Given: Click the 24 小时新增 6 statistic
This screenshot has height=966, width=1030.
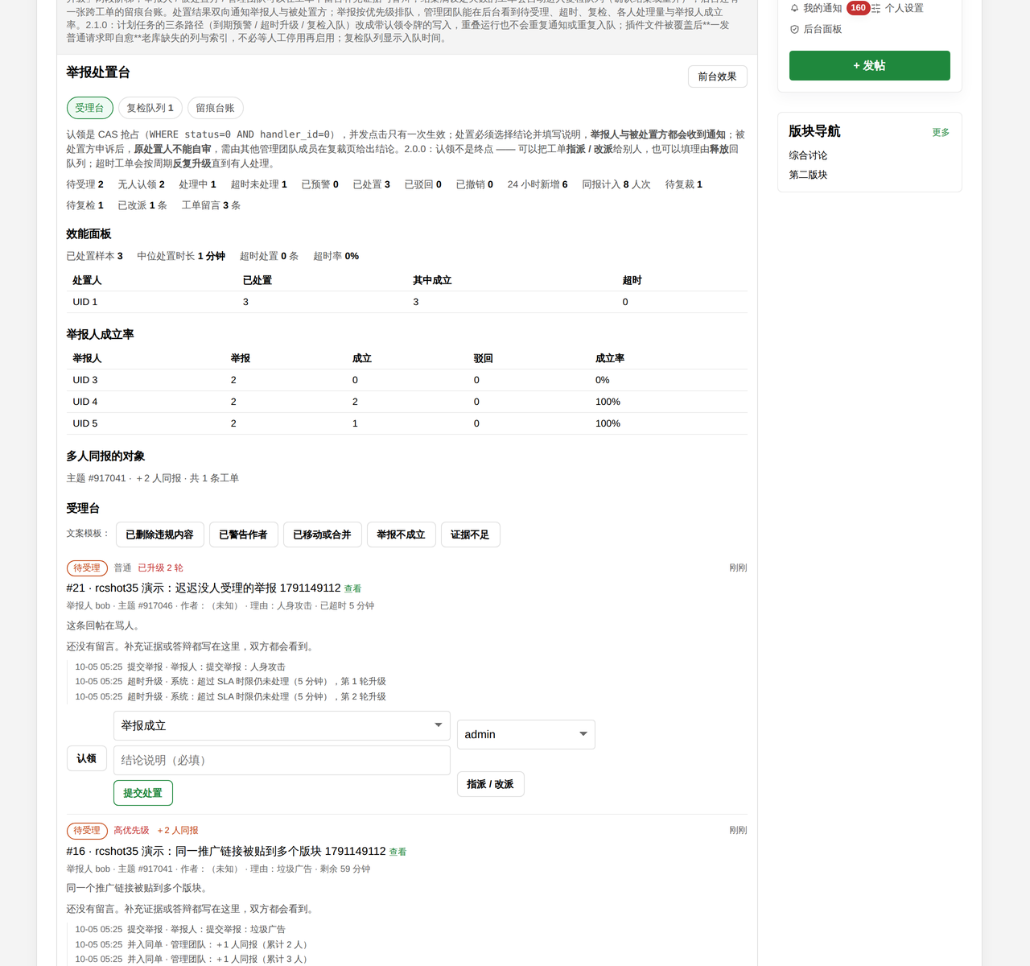Looking at the screenshot, I should 538,184.
